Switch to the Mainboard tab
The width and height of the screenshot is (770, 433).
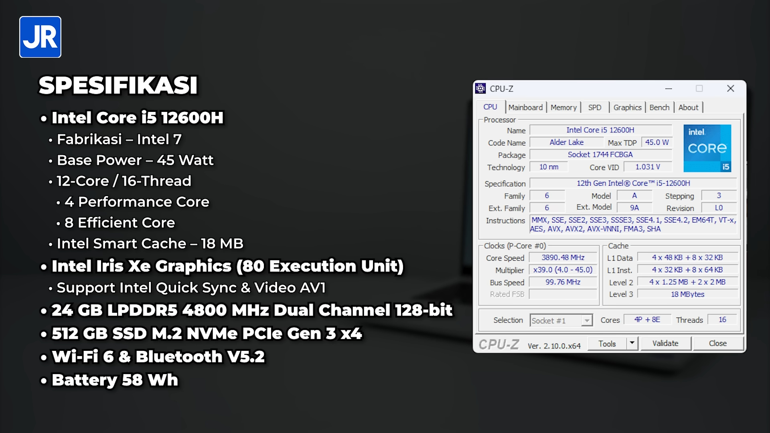[x=526, y=107]
